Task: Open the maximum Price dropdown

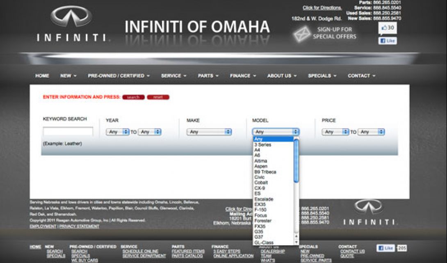Action: (x=371, y=132)
